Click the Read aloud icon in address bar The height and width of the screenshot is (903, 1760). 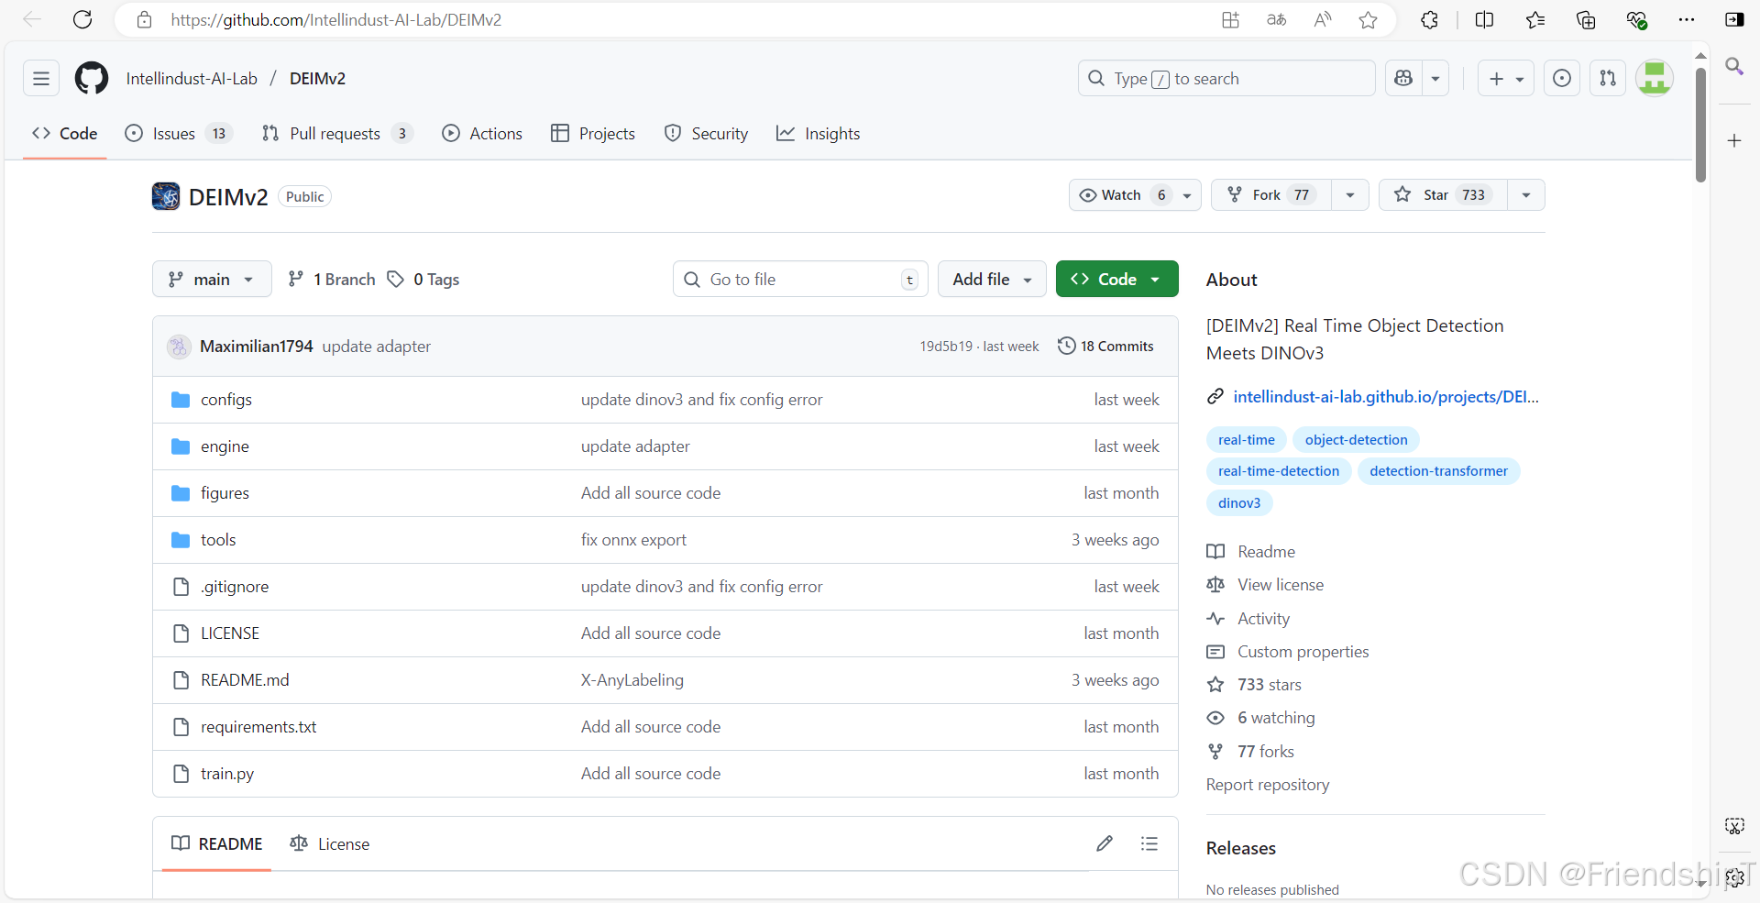tap(1322, 19)
